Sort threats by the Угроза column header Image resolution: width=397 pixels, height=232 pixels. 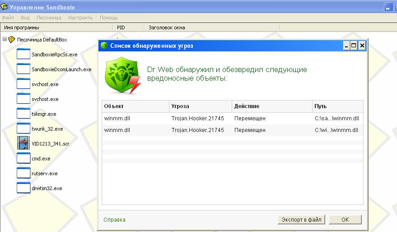(180, 106)
